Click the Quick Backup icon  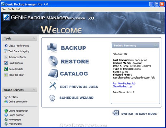(x=6, y=63)
